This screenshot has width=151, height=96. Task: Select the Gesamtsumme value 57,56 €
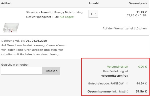[x=141, y=91]
